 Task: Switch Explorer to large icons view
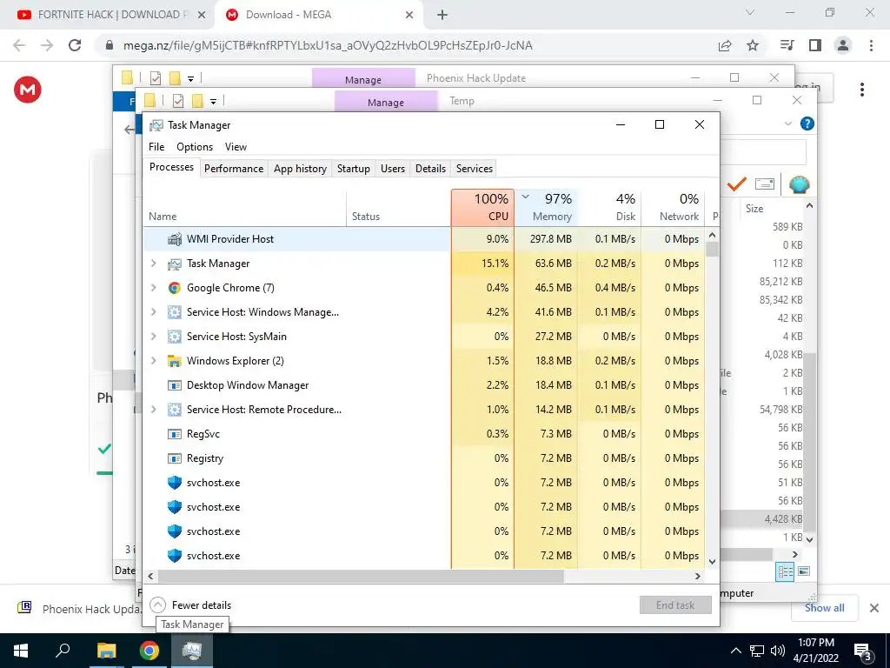804,571
